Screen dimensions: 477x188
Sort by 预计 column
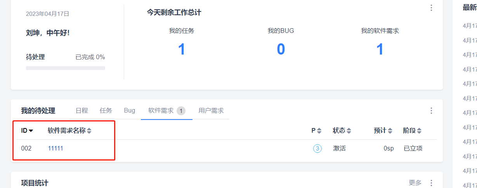click(x=390, y=131)
